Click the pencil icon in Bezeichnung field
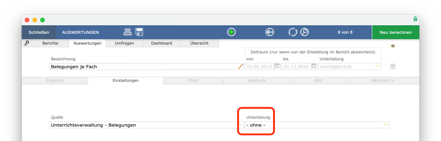This screenshot has height=141, width=441. tap(241, 66)
